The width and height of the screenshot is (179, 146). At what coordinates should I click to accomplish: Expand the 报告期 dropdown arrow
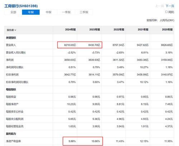15,30
